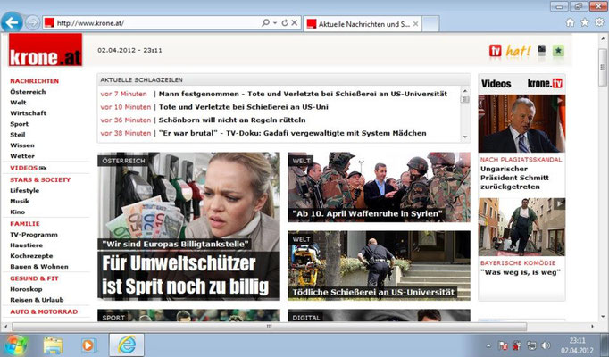Open Wetter in the sidebar
The height and width of the screenshot is (357, 609).
22,156
